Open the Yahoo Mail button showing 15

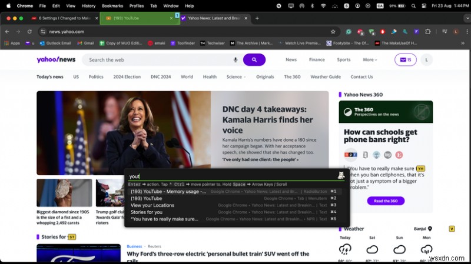tap(406, 60)
